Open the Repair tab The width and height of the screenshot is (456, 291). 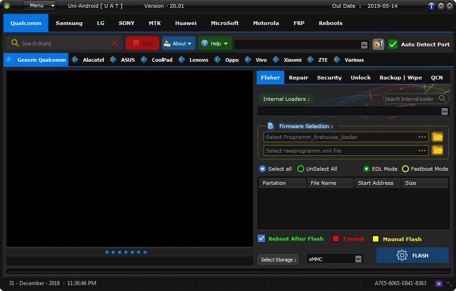pyautogui.click(x=299, y=78)
